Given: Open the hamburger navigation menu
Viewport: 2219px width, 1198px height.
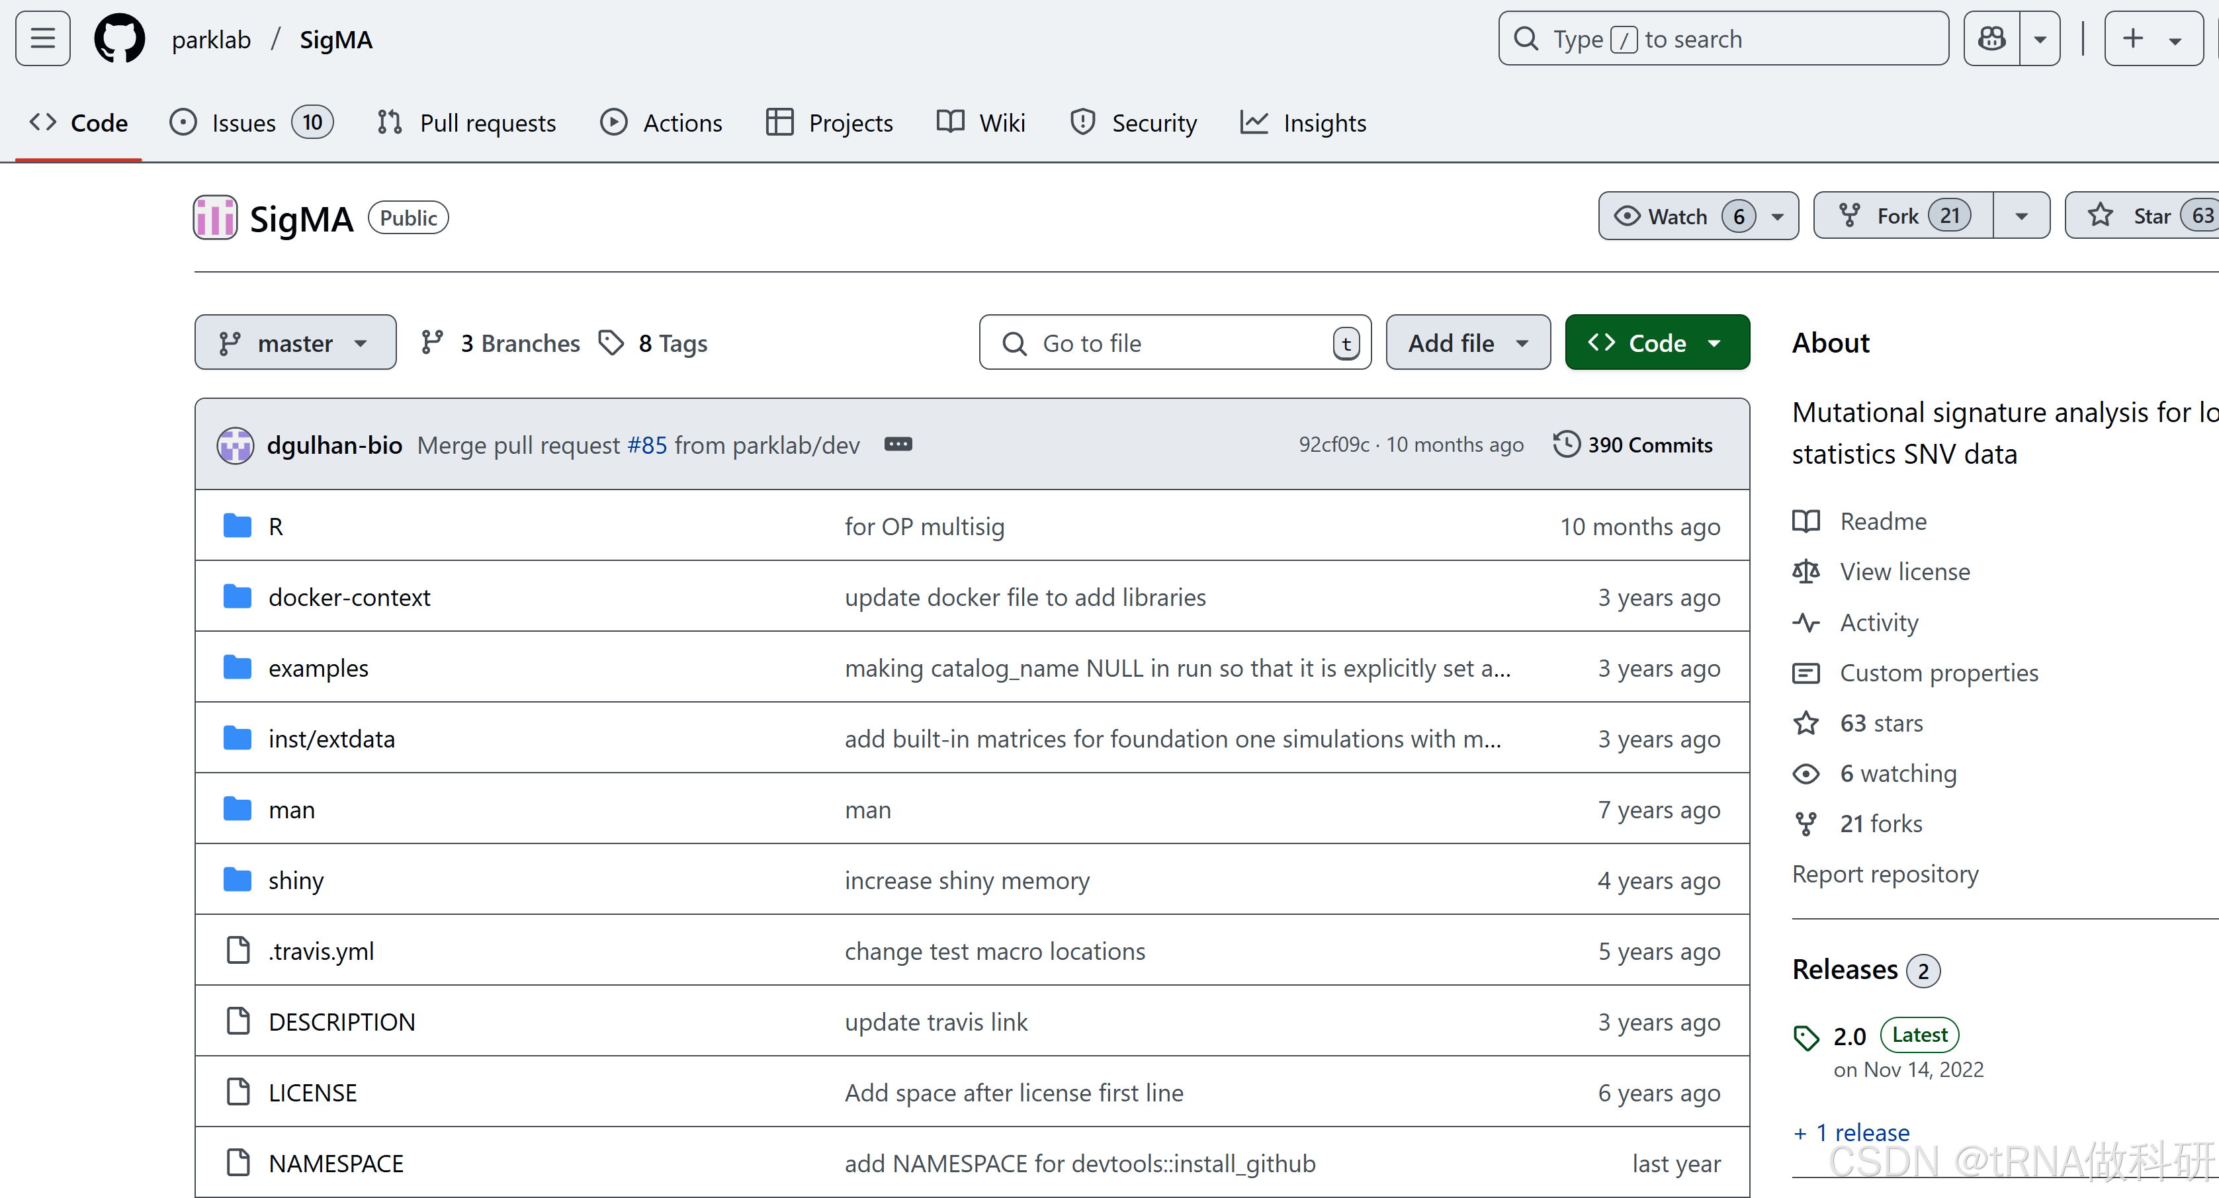Looking at the screenshot, I should click(x=42, y=39).
